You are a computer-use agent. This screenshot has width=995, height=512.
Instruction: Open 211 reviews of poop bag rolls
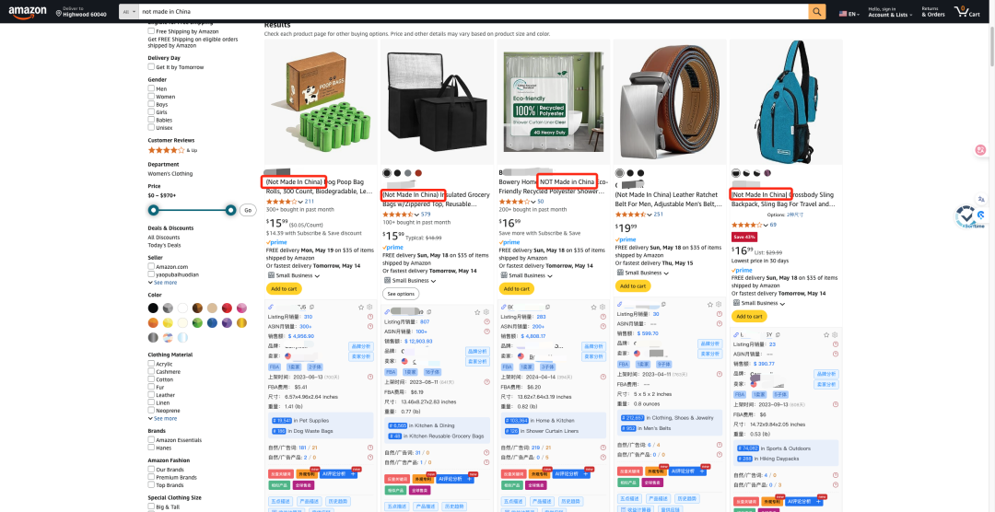309,201
